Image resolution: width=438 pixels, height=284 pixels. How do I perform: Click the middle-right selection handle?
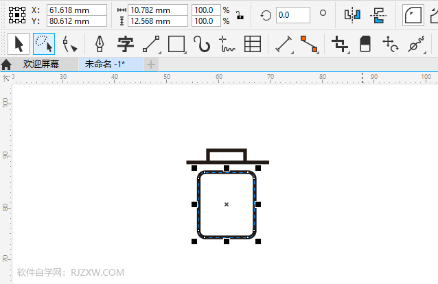258,204
